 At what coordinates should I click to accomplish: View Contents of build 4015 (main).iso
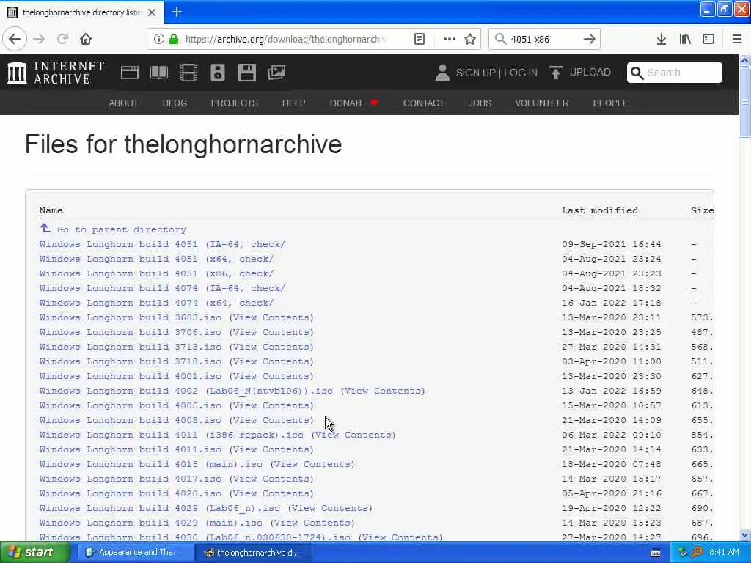coord(312,464)
